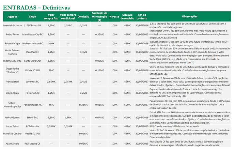This screenshot has height=149, width=235.
Task: Select the 'Observações' column header
Action: click(x=190, y=16)
